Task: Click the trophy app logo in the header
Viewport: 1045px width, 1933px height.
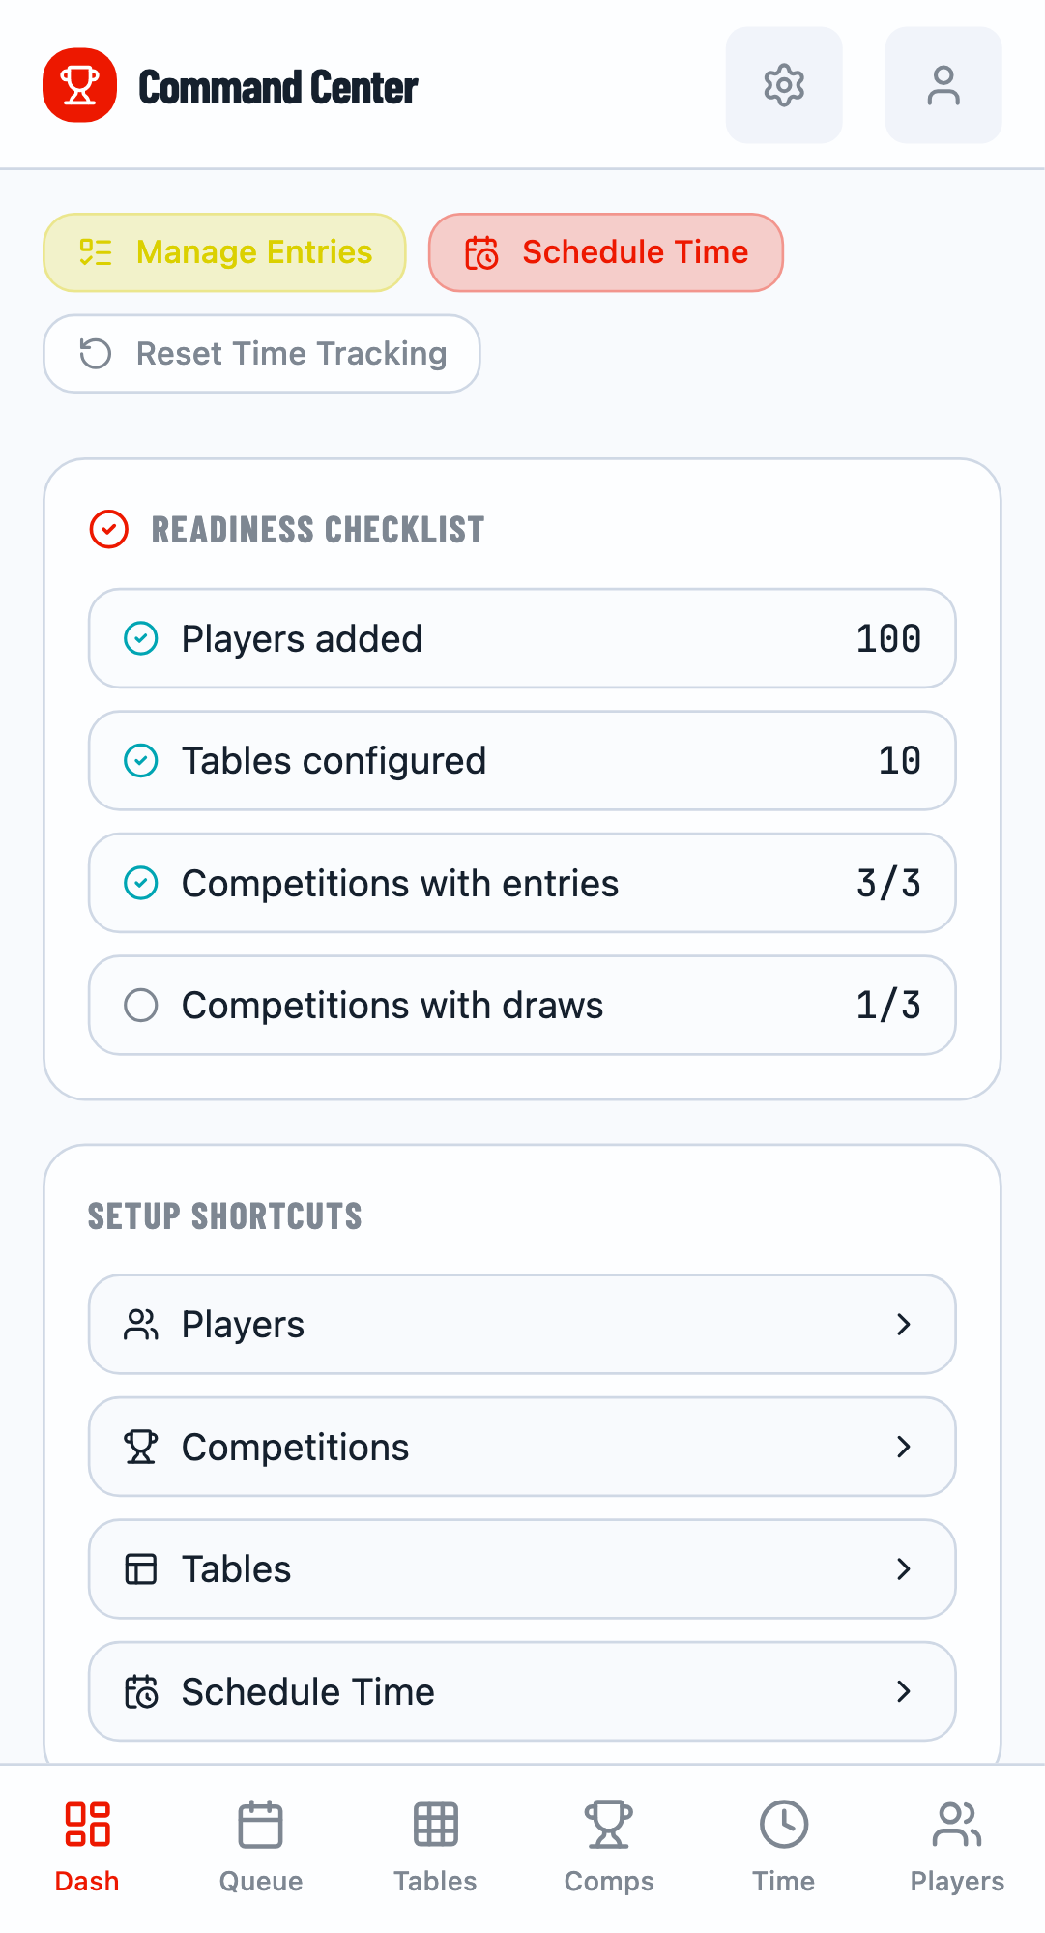Action: point(80,84)
